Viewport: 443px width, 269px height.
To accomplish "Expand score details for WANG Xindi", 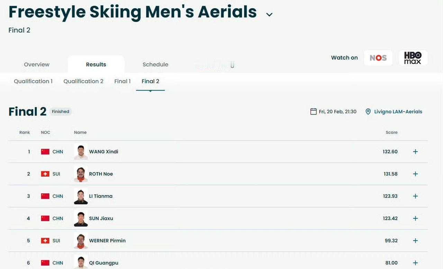I will point(415,152).
